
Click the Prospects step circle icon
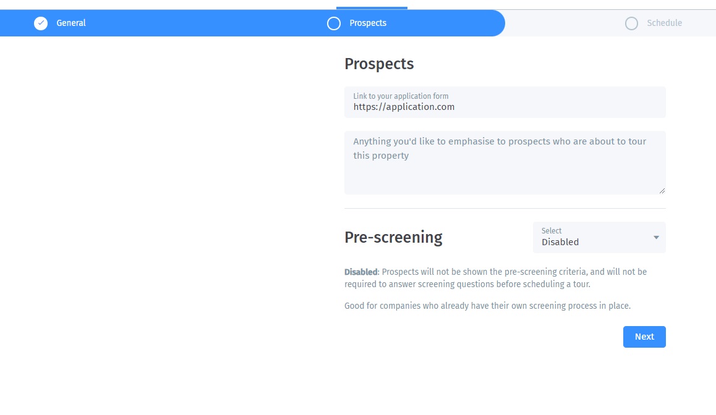point(334,23)
